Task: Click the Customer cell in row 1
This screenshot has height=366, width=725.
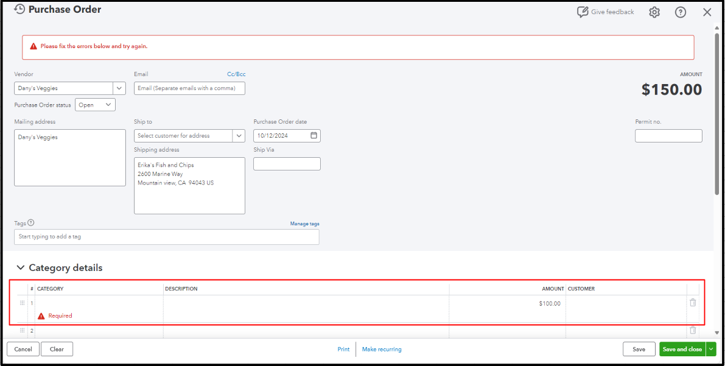Action: point(626,309)
